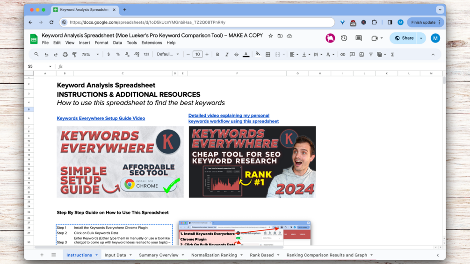Insert a link from toolbar
The width and height of the screenshot is (470, 264).
tap(343, 55)
